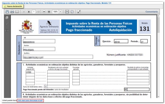Click the Periodo field showing 1T
This screenshot has width=165, height=104.
144,41
